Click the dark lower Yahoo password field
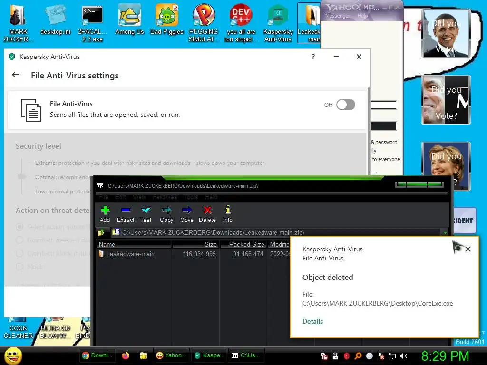Screen dimensions: 487x365 tap(384, 125)
